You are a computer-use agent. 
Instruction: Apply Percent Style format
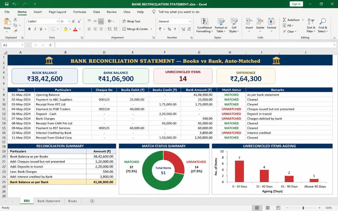(169, 29)
